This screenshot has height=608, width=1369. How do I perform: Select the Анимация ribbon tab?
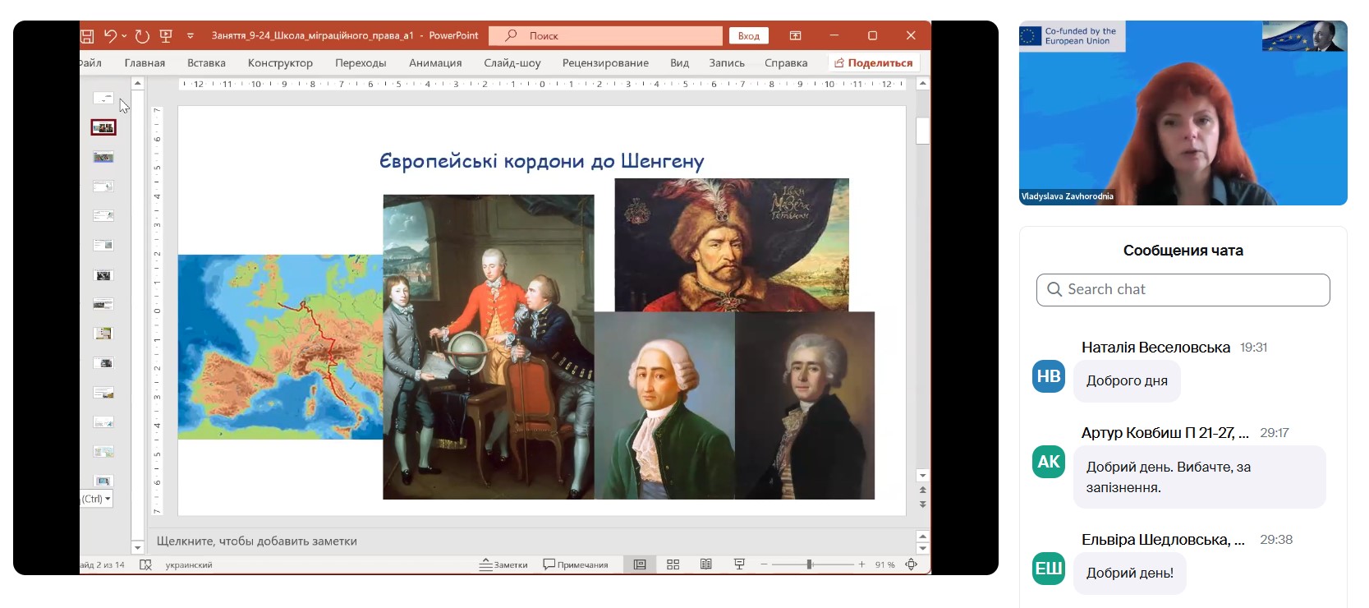[x=435, y=62]
